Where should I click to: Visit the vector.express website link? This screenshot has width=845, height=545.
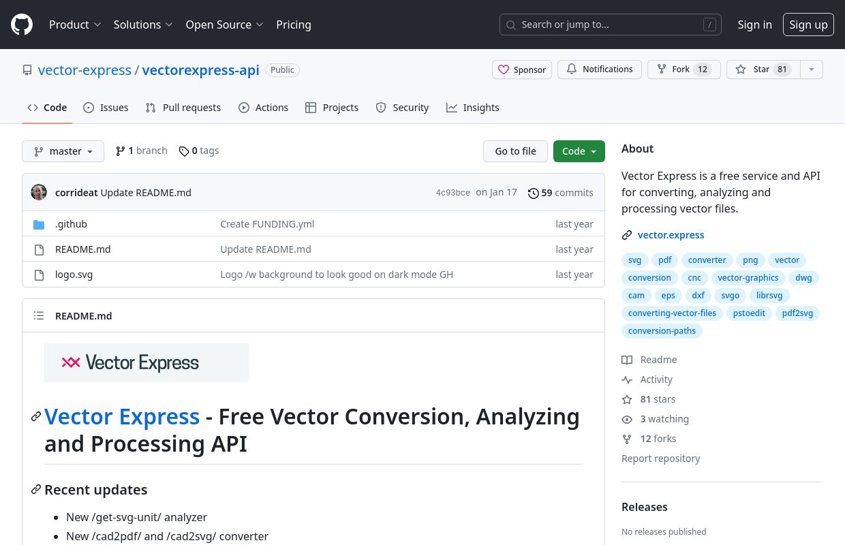[671, 235]
